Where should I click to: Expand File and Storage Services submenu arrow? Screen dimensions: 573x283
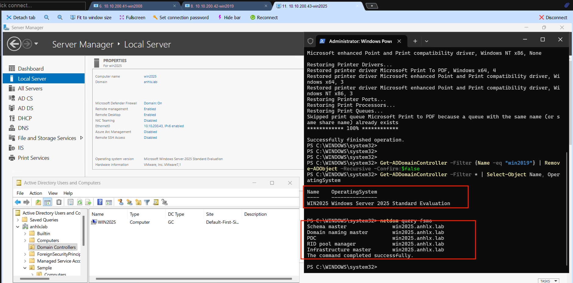pos(81,138)
